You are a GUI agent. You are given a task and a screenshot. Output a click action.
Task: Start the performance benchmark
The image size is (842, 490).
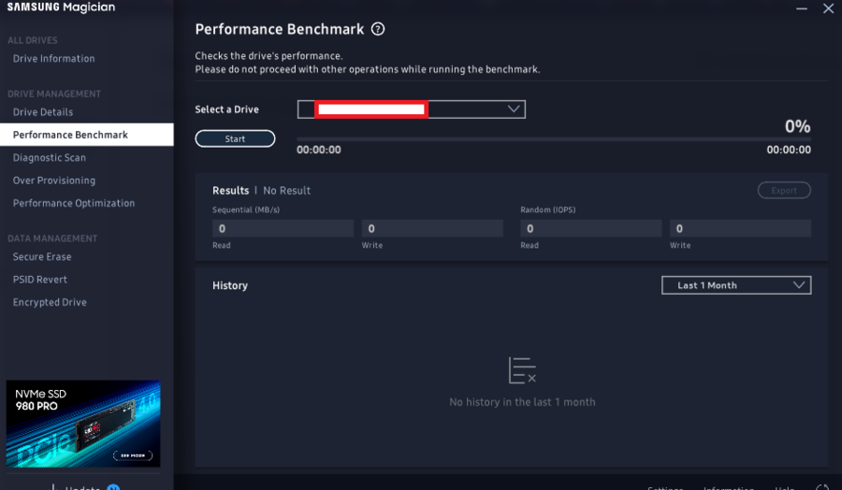tap(235, 138)
